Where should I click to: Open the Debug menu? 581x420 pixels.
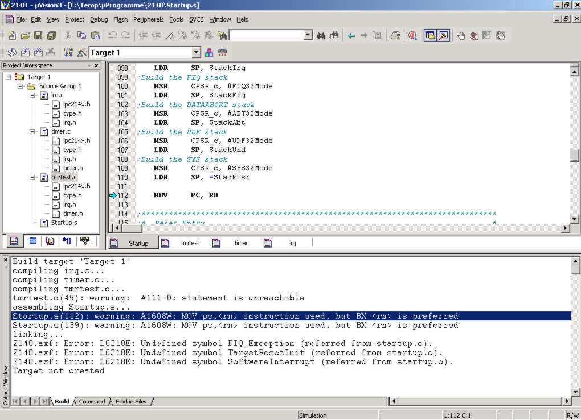(x=99, y=19)
